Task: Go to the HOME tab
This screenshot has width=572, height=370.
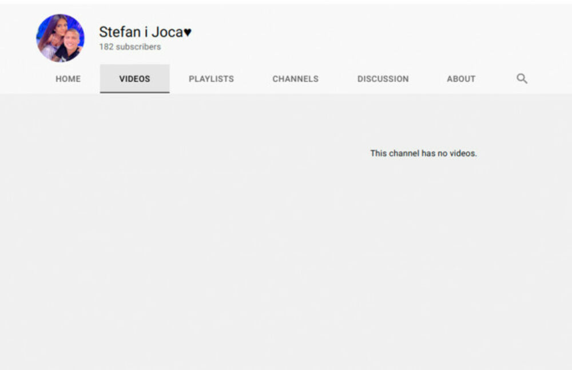Action: tap(68, 79)
